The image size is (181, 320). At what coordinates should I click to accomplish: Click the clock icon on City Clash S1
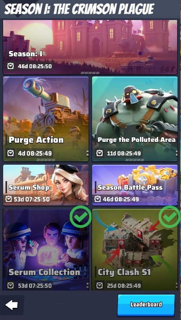100,285
